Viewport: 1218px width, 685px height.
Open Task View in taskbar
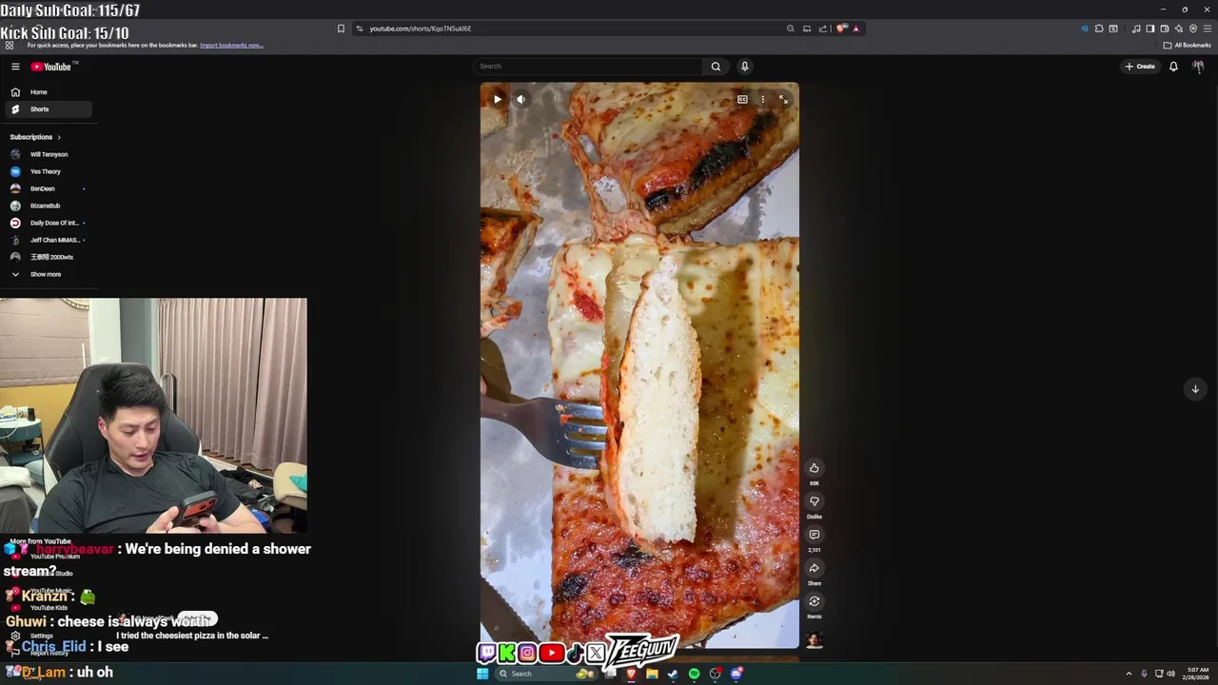[x=610, y=674]
